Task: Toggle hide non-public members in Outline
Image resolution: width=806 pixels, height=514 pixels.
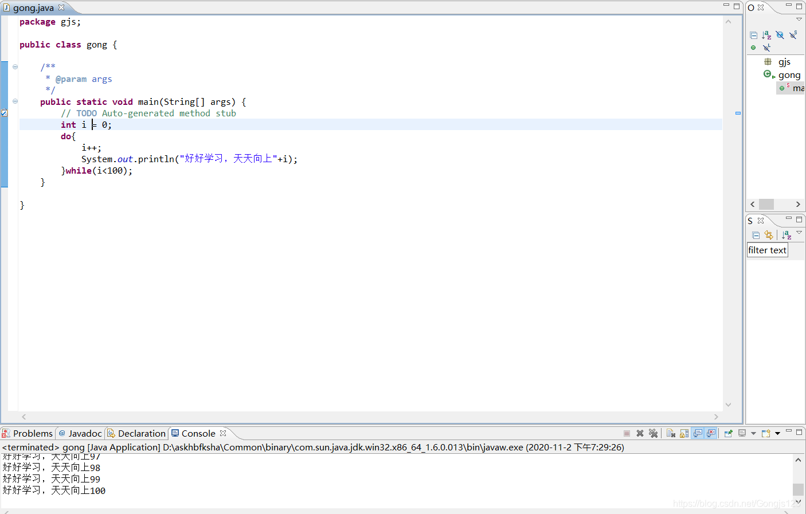Action: click(x=753, y=48)
